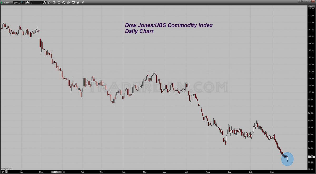The image size is (316, 174).
Task: Click the 12/22/2014 date cursor marker
Action: click(x=56, y=172)
